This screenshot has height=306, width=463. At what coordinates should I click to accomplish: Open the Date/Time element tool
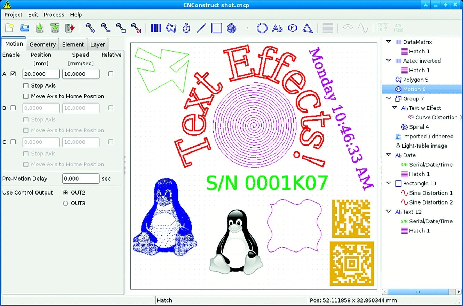click(x=186, y=28)
